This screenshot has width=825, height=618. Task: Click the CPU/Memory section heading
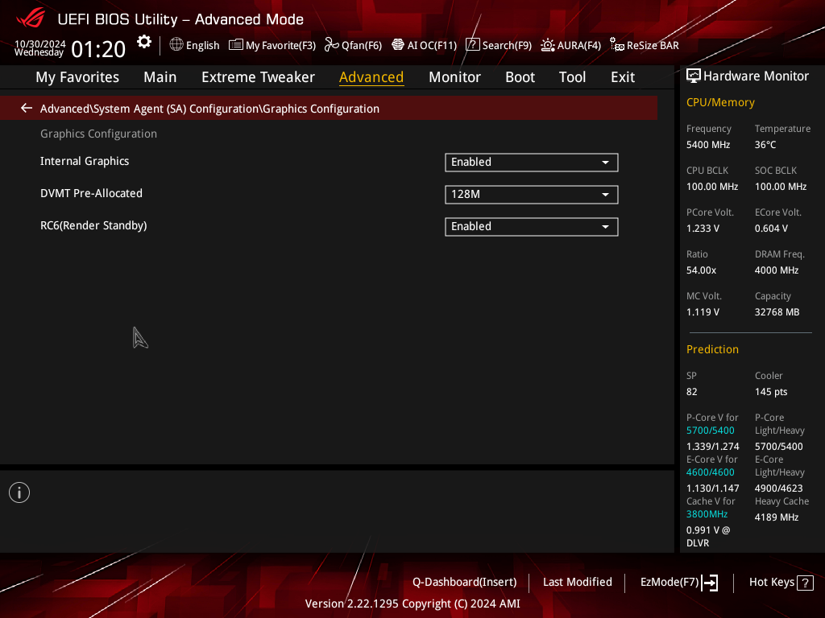[x=720, y=102]
